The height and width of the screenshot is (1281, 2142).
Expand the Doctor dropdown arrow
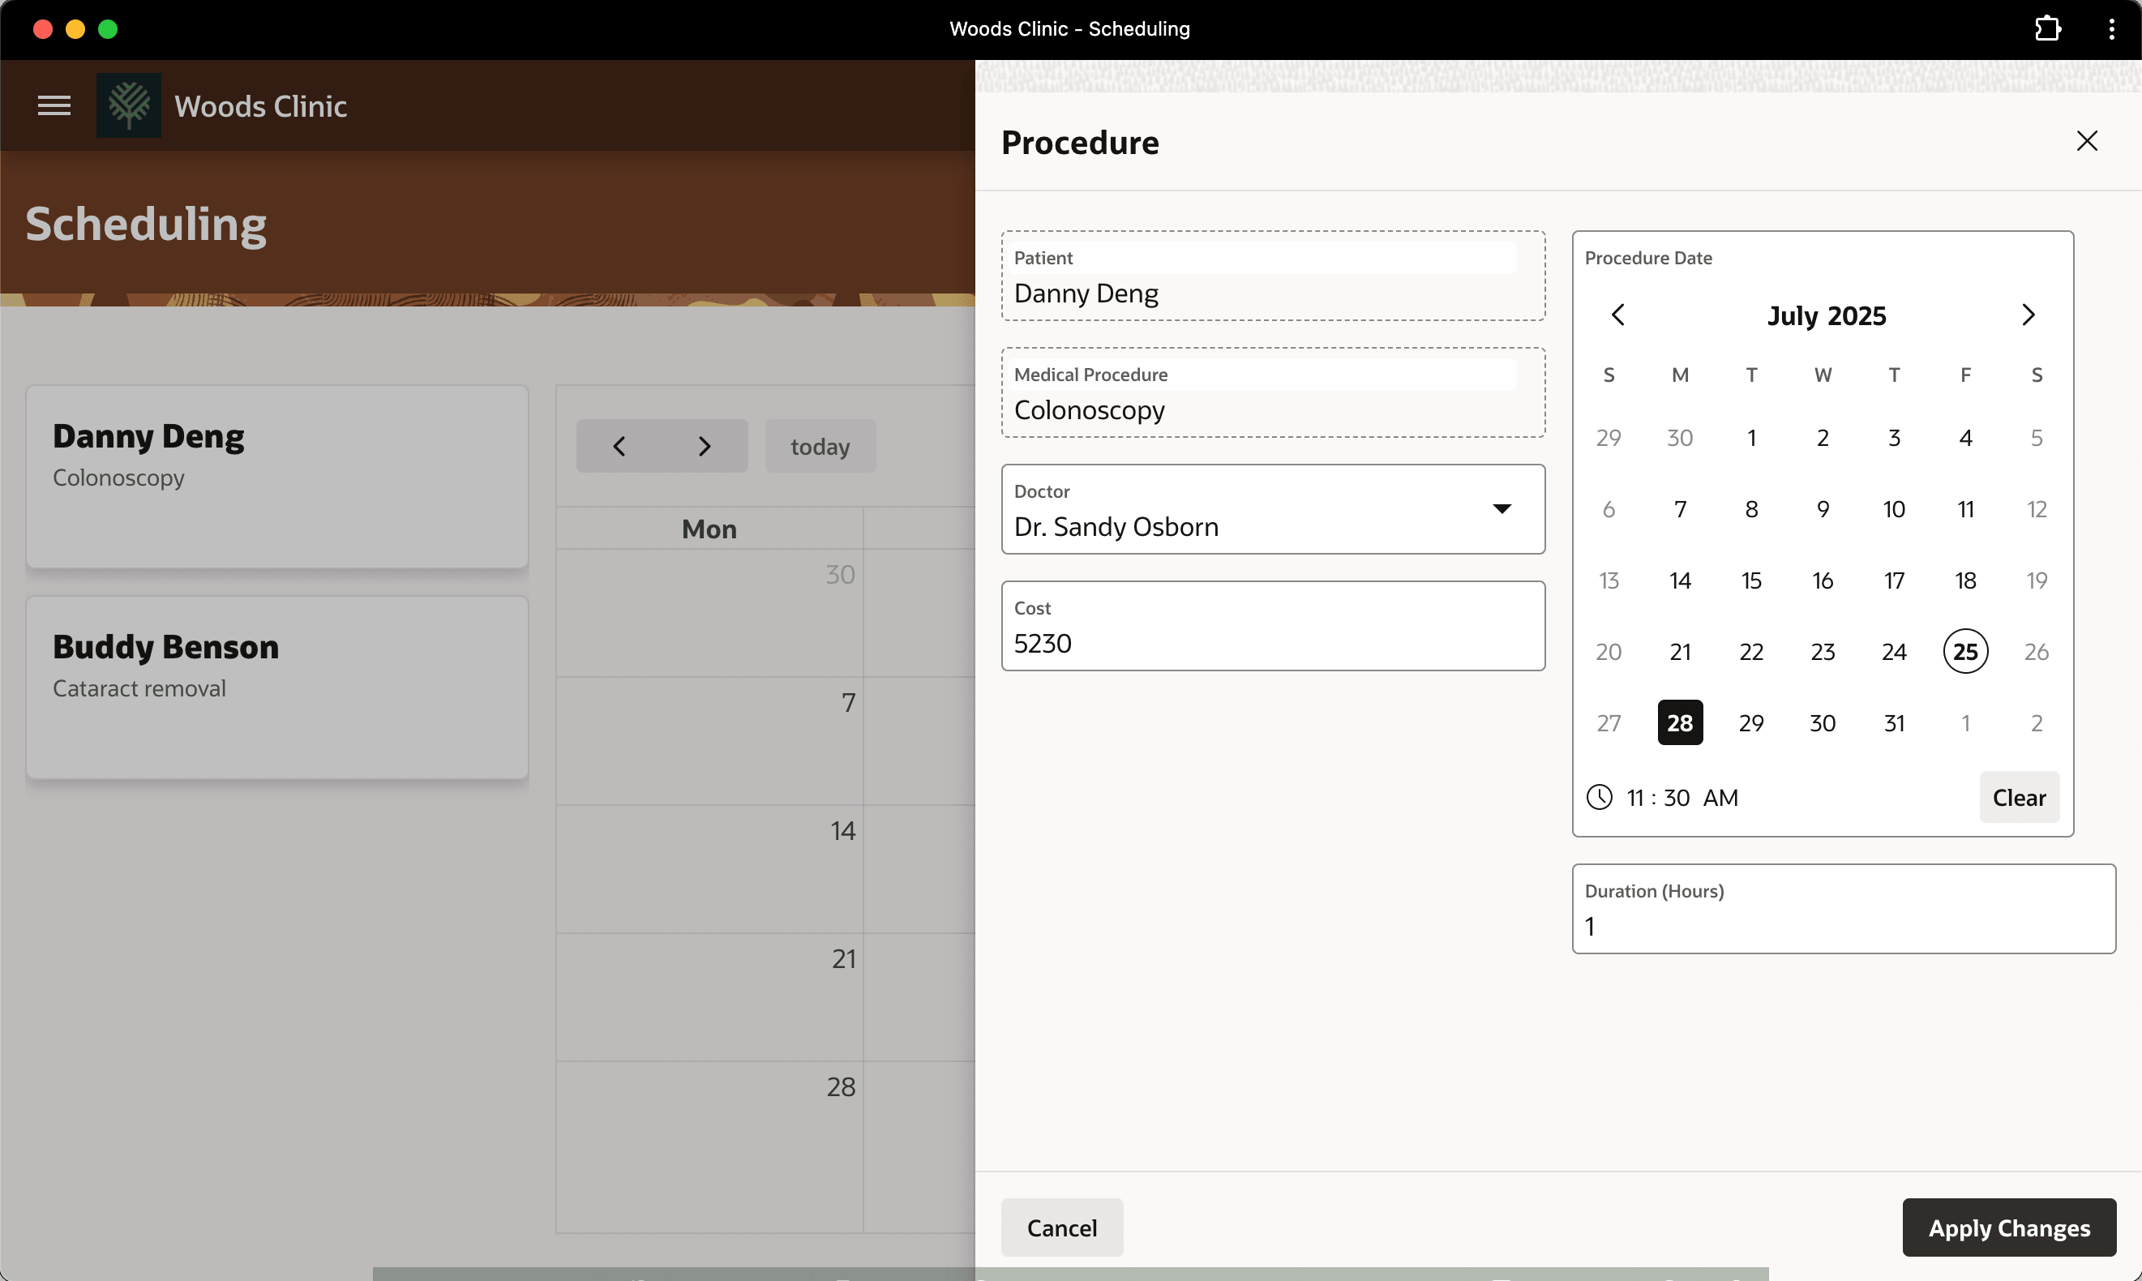pos(1502,508)
